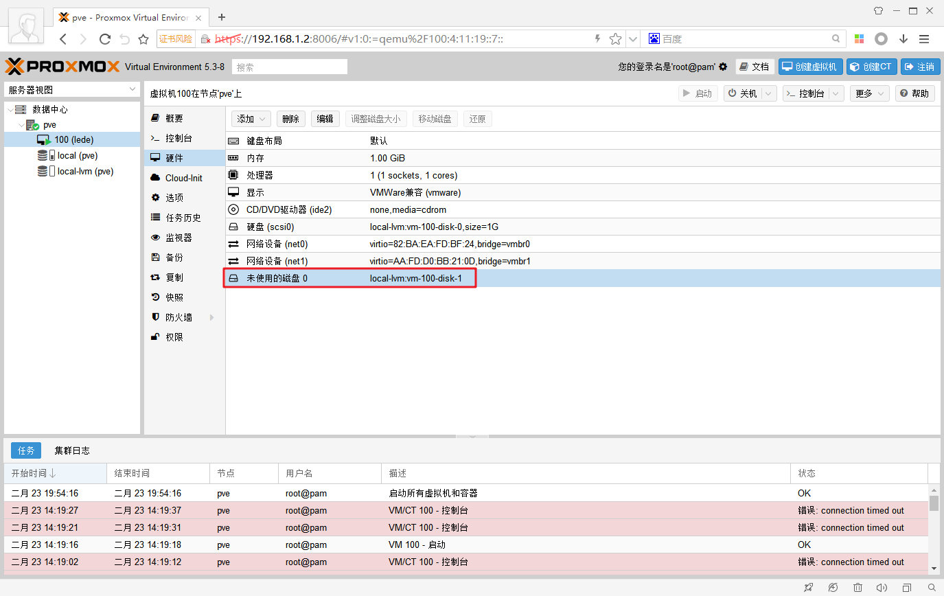The image size is (944, 596).
Task: Open the 服务器视图 view dropdown
Action: [72, 90]
